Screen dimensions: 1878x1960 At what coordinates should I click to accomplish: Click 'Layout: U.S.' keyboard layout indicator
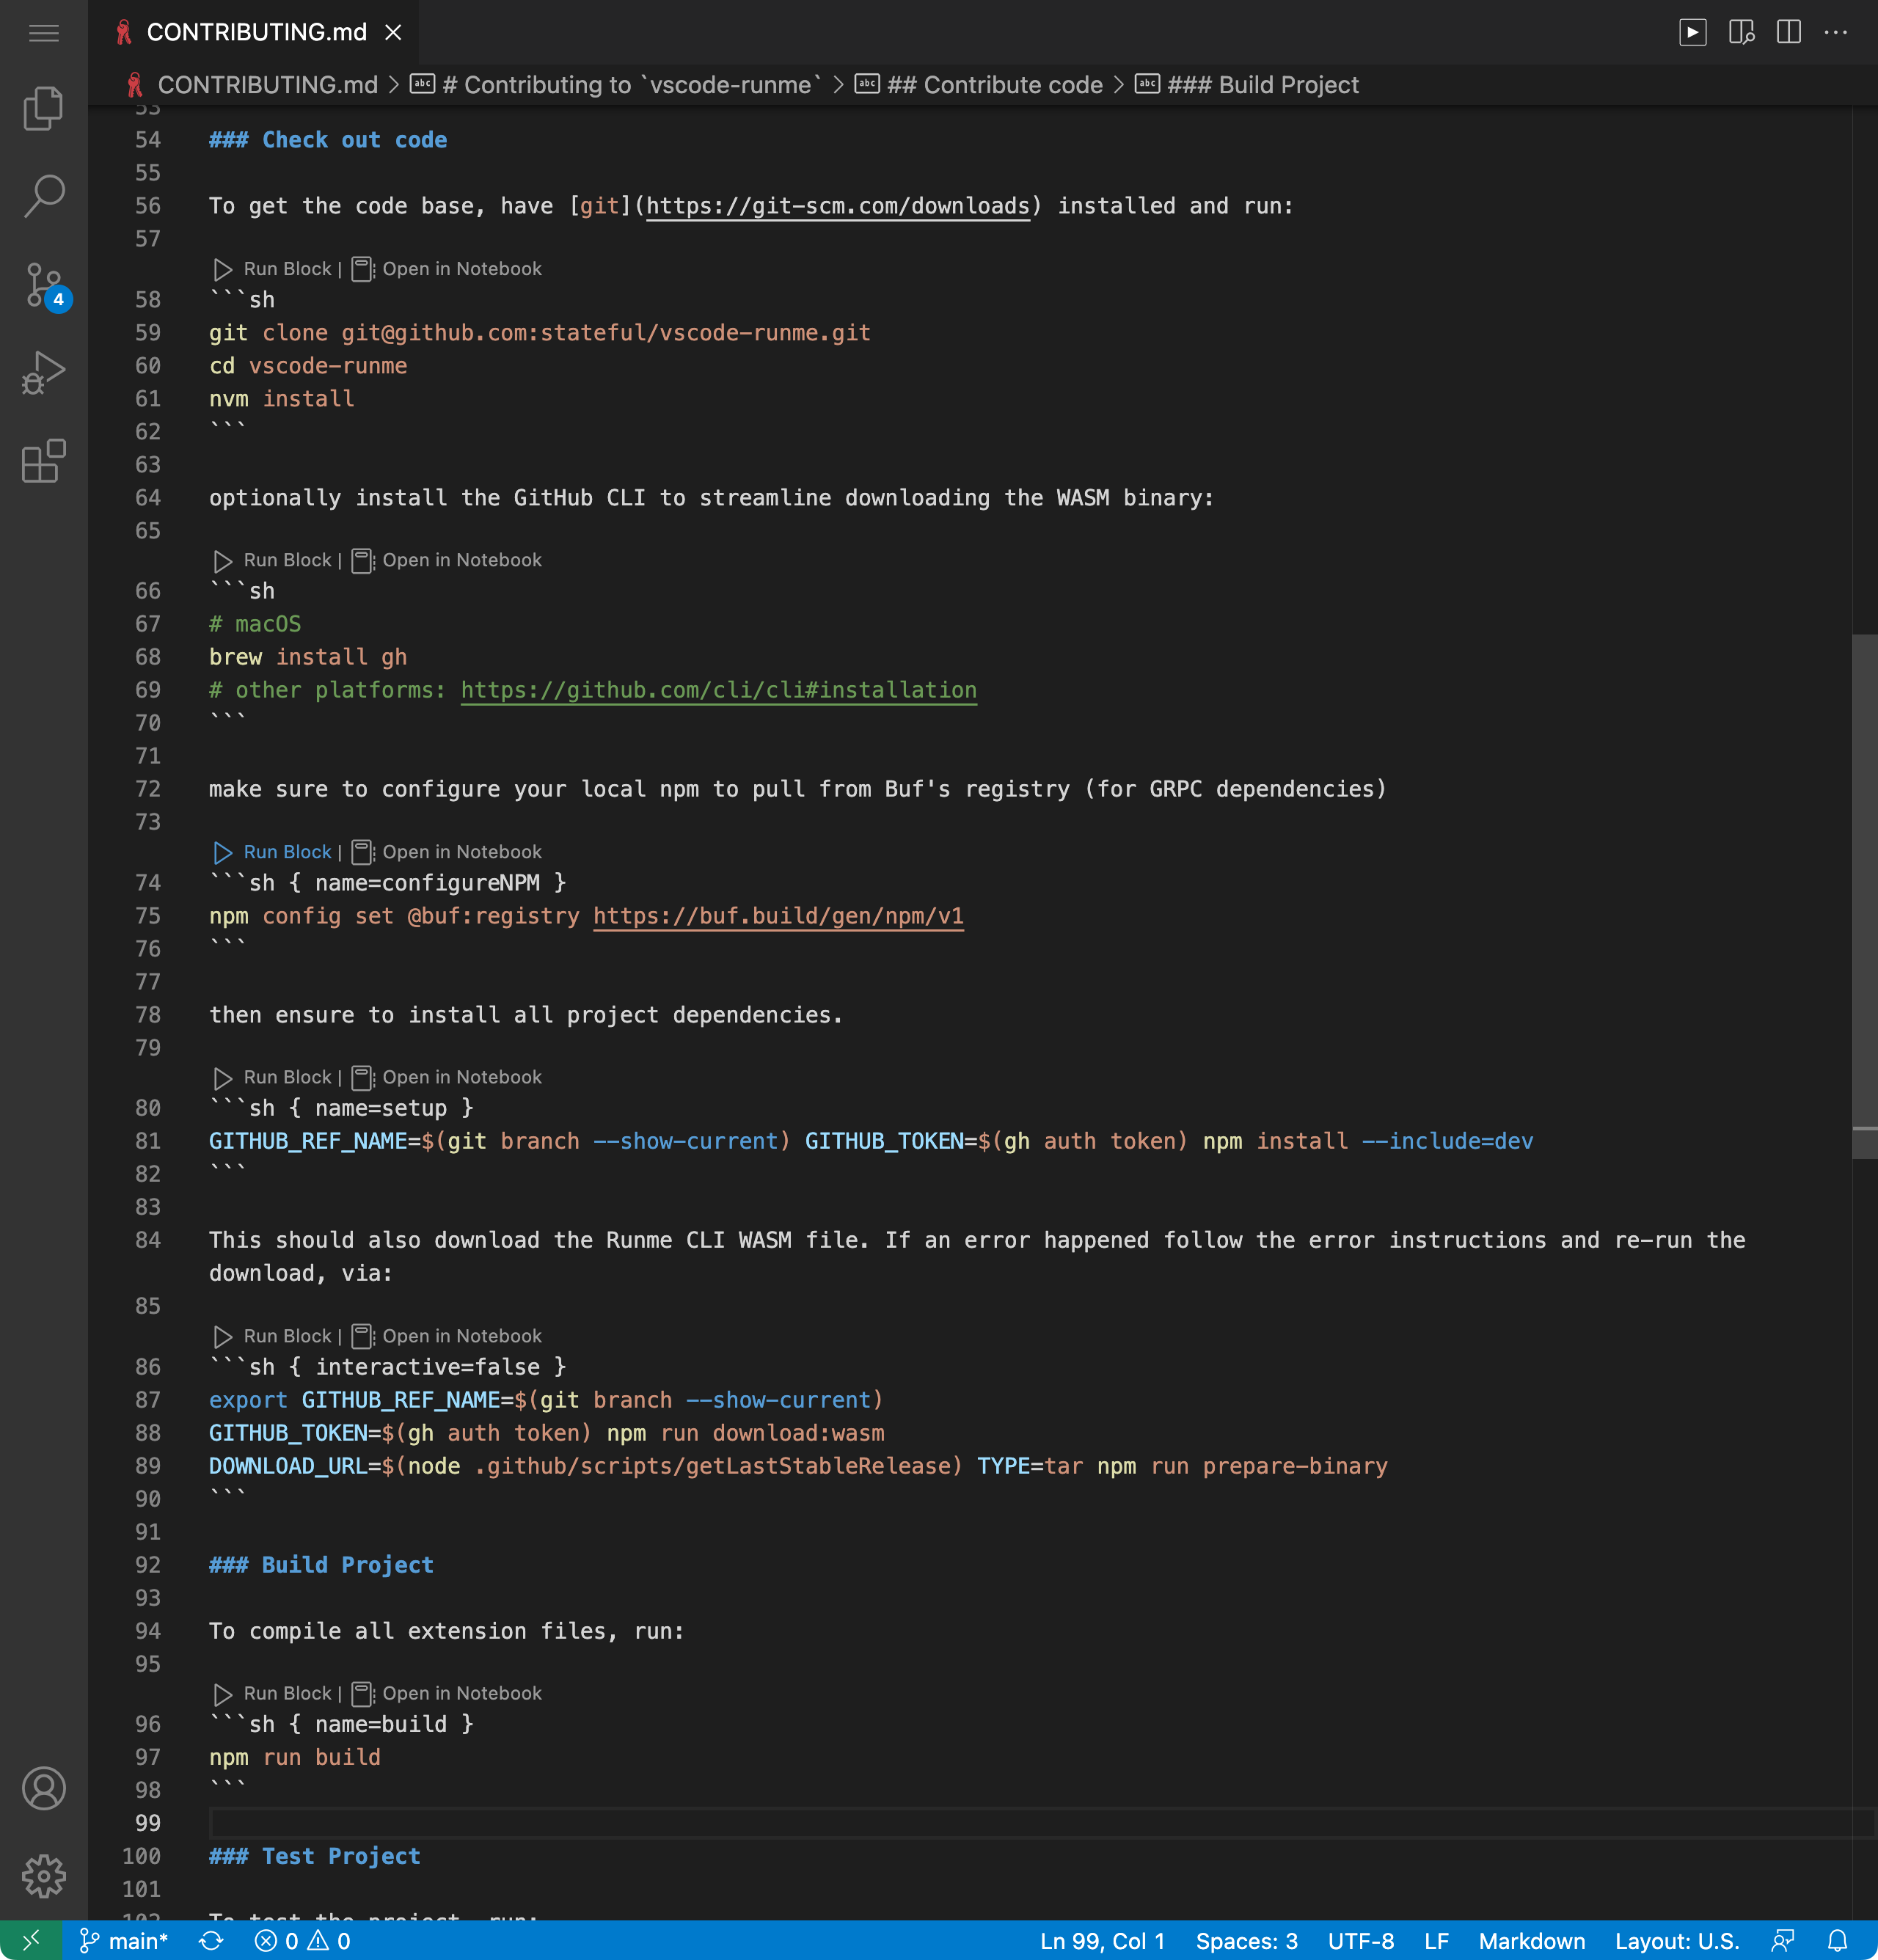click(1677, 1940)
